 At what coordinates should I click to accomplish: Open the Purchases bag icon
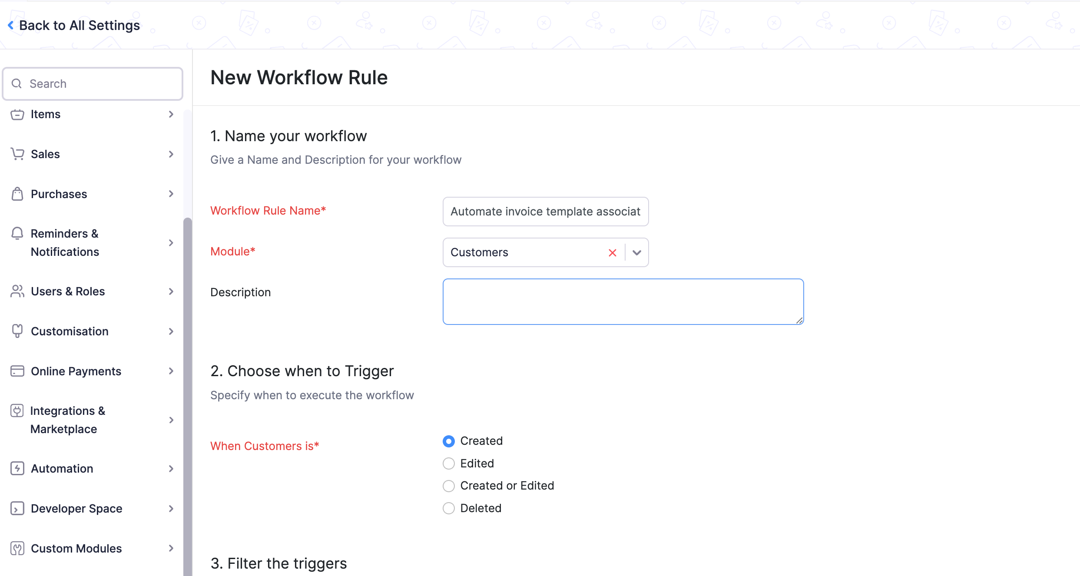point(17,194)
